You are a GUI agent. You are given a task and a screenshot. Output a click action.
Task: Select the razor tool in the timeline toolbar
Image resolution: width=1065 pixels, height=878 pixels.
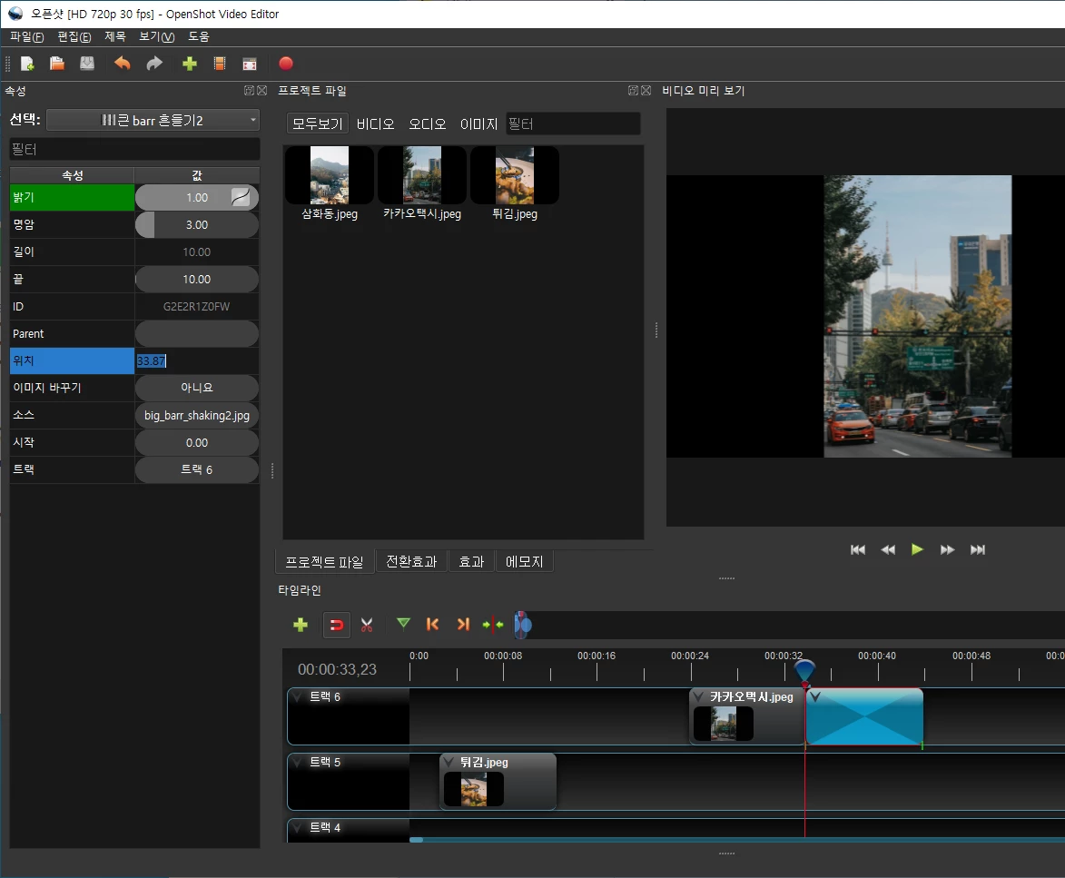pos(367,625)
